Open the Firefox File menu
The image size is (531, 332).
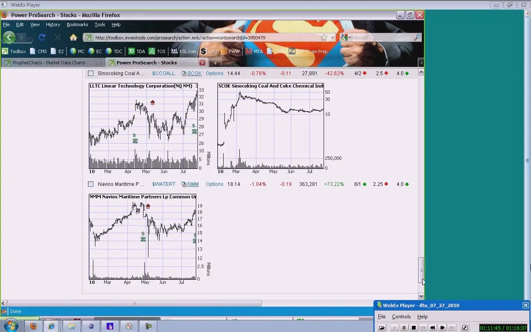pos(6,24)
